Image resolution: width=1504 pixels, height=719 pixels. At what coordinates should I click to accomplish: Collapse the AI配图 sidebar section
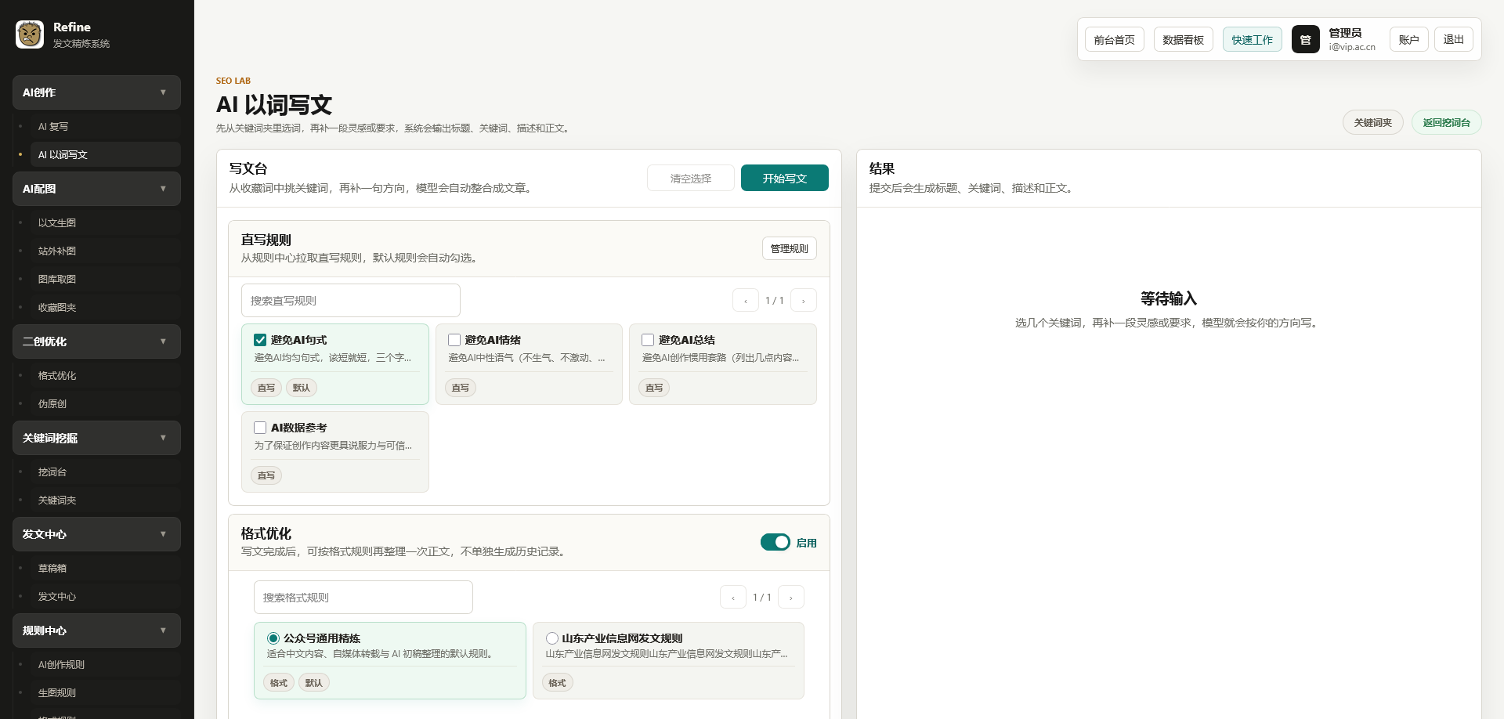[x=96, y=189]
